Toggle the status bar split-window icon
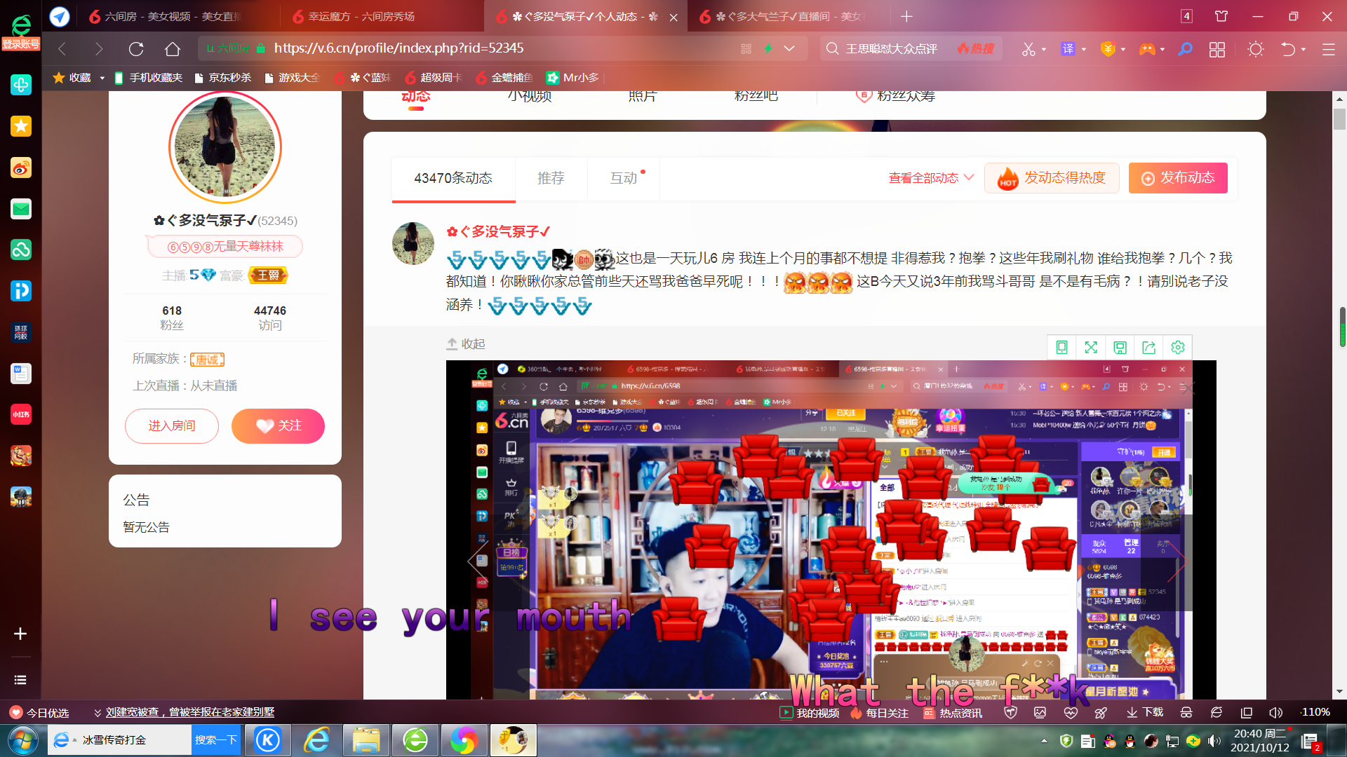The height and width of the screenshot is (757, 1347). 1246,713
